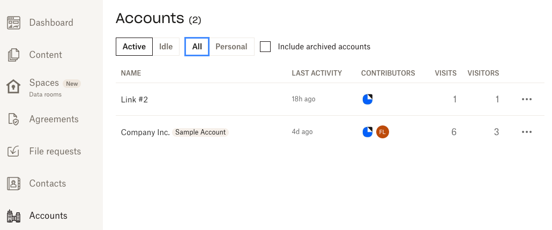Open Spaces via the house icon
Screen dimensions: 552x230
pyautogui.click(x=13, y=87)
